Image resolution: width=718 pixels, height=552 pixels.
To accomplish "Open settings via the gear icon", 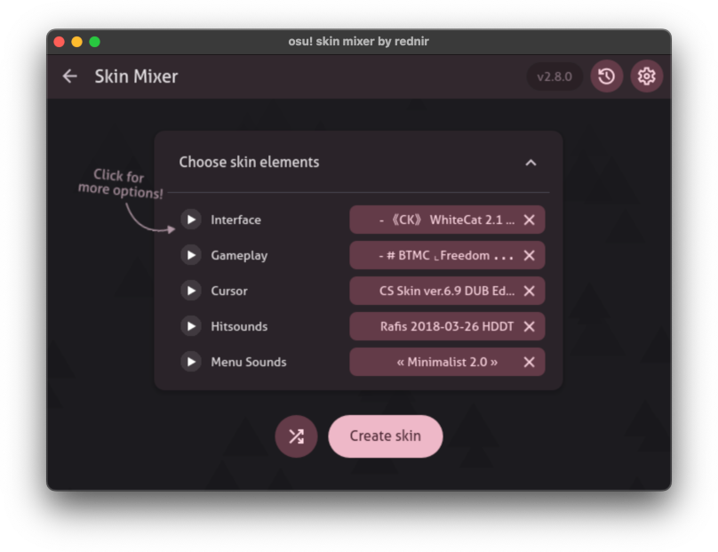I will pyautogui.click(x=647, y=76).
